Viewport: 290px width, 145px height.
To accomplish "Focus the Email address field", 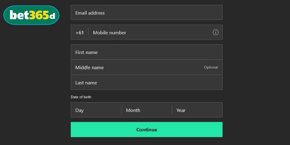I will coord(146,13).
